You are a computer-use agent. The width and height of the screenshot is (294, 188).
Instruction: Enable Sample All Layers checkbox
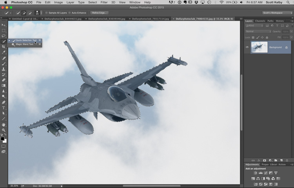47,13
